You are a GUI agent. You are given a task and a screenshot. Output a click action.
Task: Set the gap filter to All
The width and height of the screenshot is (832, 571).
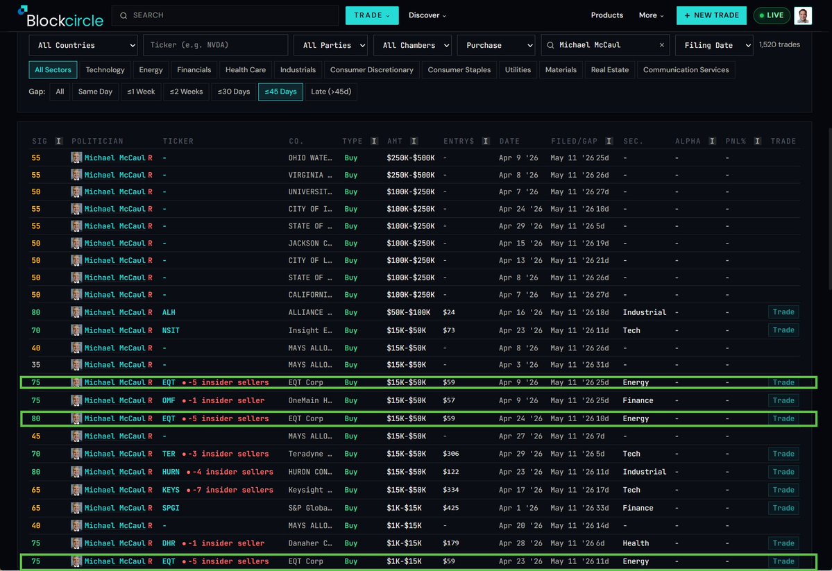(x=60, y=92)
